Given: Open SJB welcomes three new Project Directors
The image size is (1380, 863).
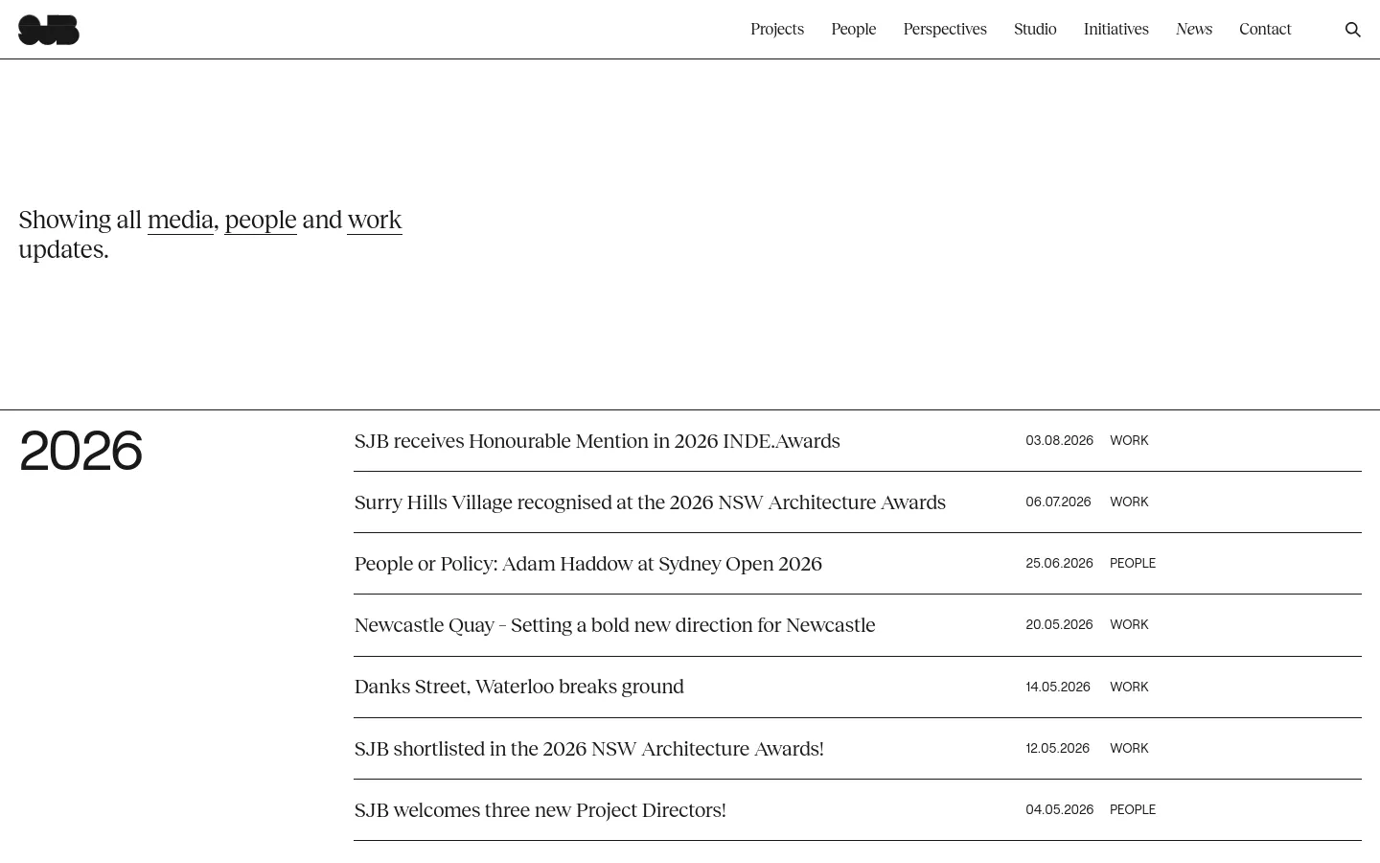Looking at the screenshot, I should [540, 810].
